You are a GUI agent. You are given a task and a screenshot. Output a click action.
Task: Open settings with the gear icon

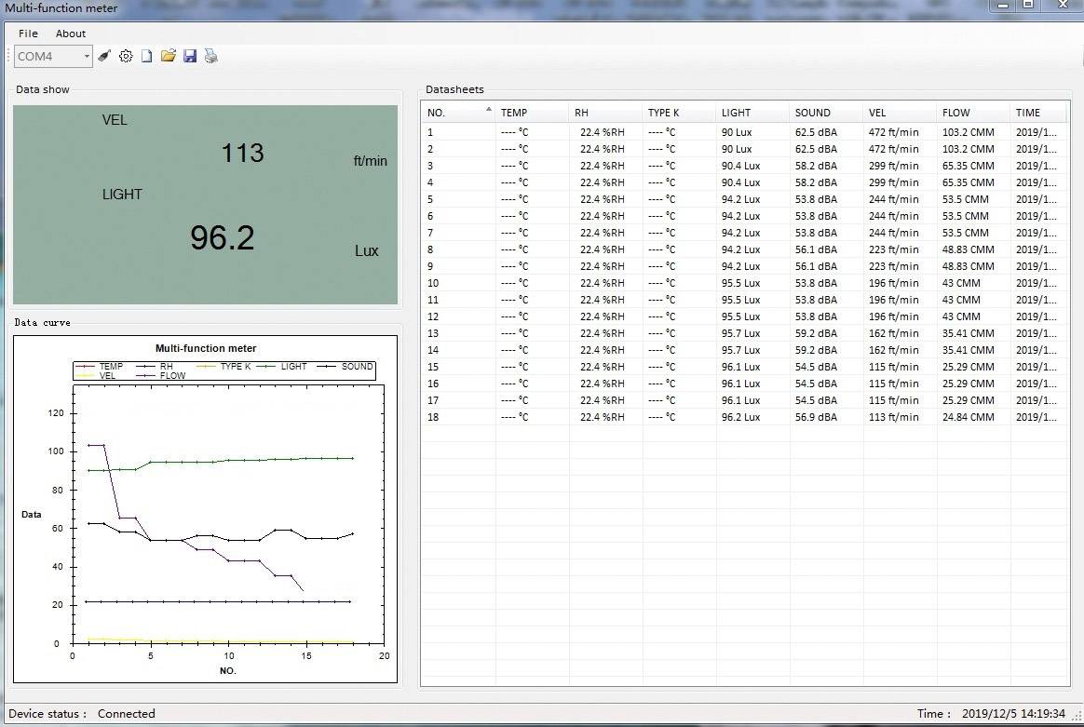(126, 57)
